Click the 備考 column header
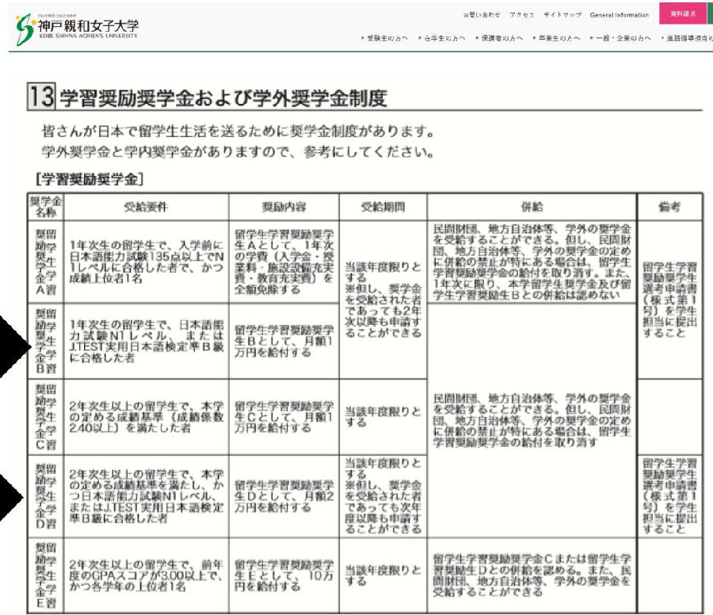713x615 pixels. [669, 207]
